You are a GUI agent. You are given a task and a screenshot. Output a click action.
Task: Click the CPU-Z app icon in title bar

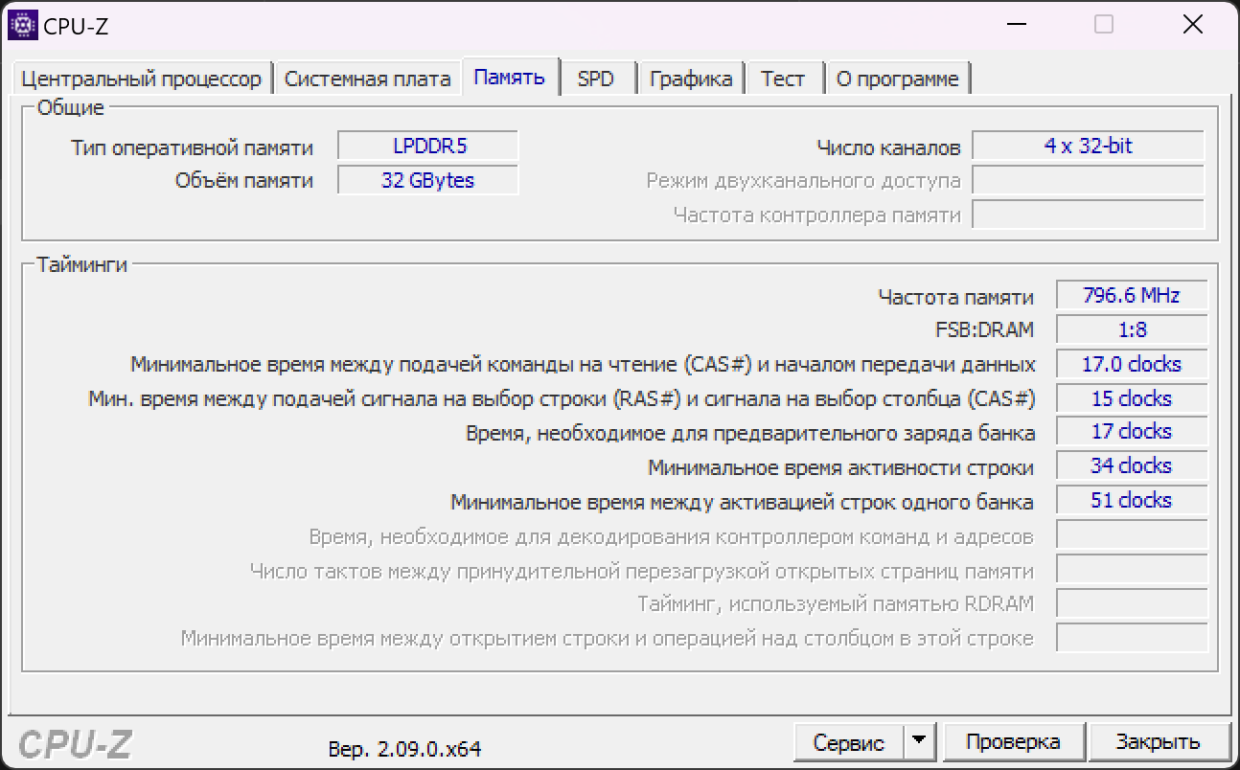point(22,25)
